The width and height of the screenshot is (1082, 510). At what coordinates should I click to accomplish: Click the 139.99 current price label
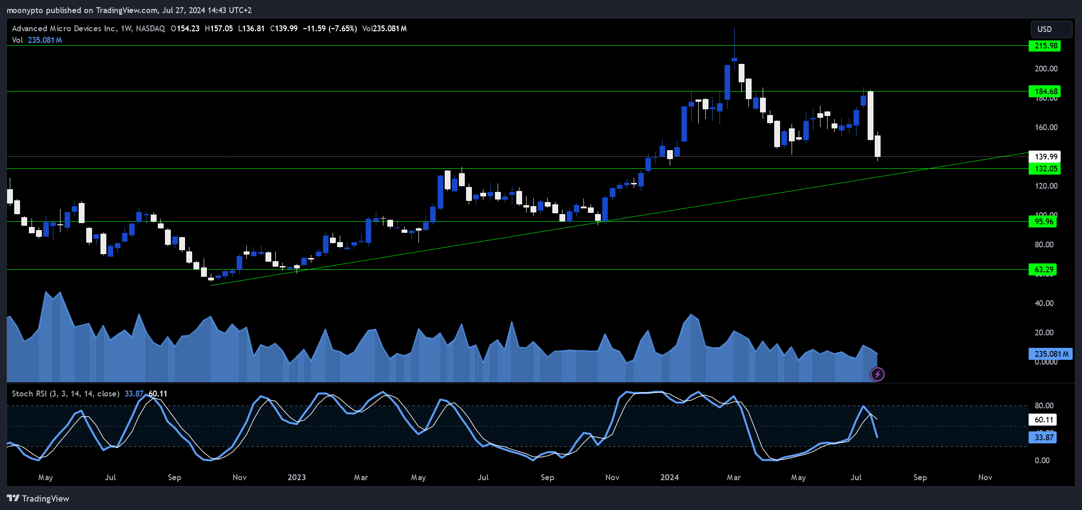tap(1045, 156)
